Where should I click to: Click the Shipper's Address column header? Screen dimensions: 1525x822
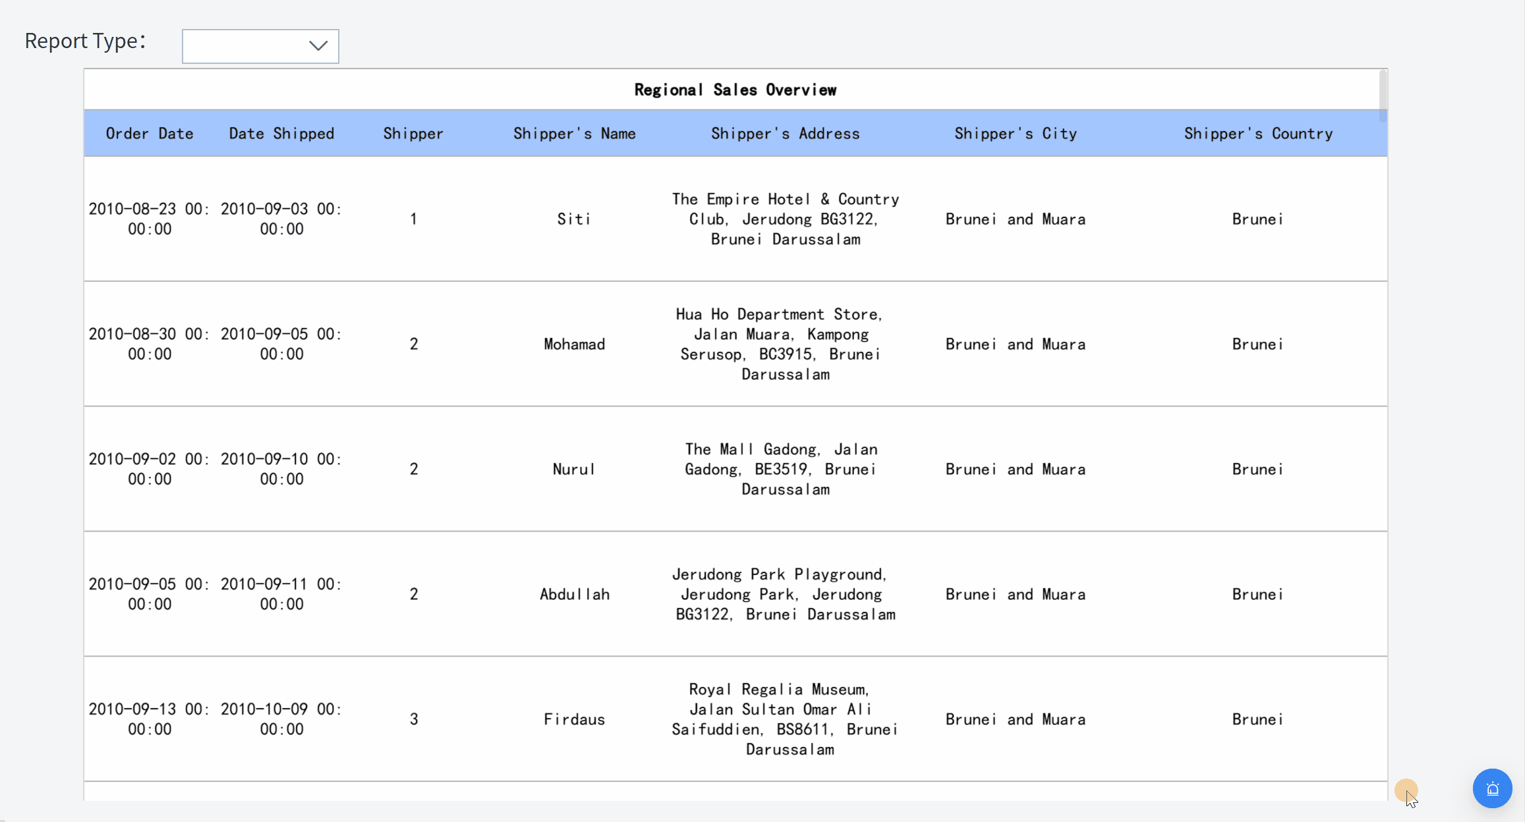coord(785,134)
